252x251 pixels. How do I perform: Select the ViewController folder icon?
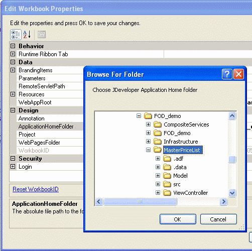click(167, 193)
